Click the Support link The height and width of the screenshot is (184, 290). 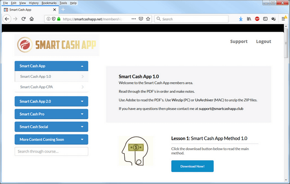pos(239,42)
